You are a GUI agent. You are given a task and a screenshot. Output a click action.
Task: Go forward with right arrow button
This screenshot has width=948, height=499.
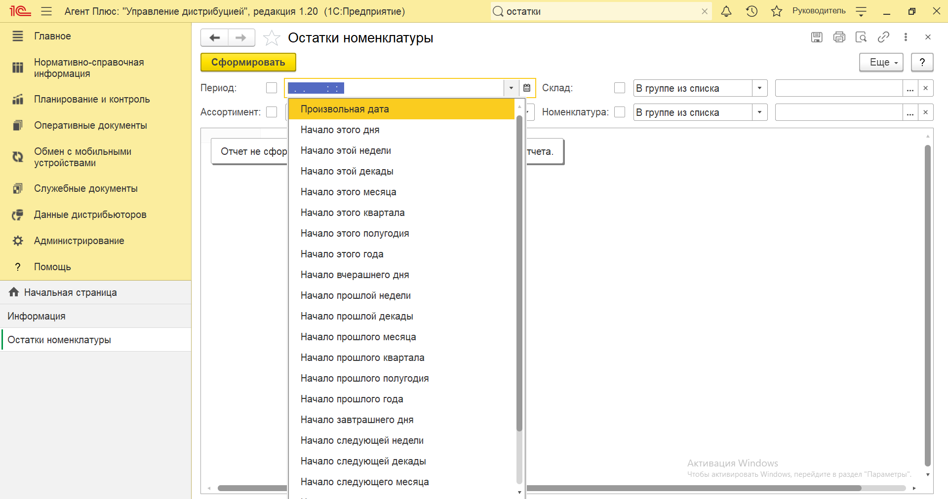point(241,37)
